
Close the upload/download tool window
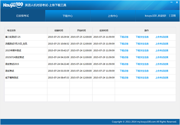point(177,2)
